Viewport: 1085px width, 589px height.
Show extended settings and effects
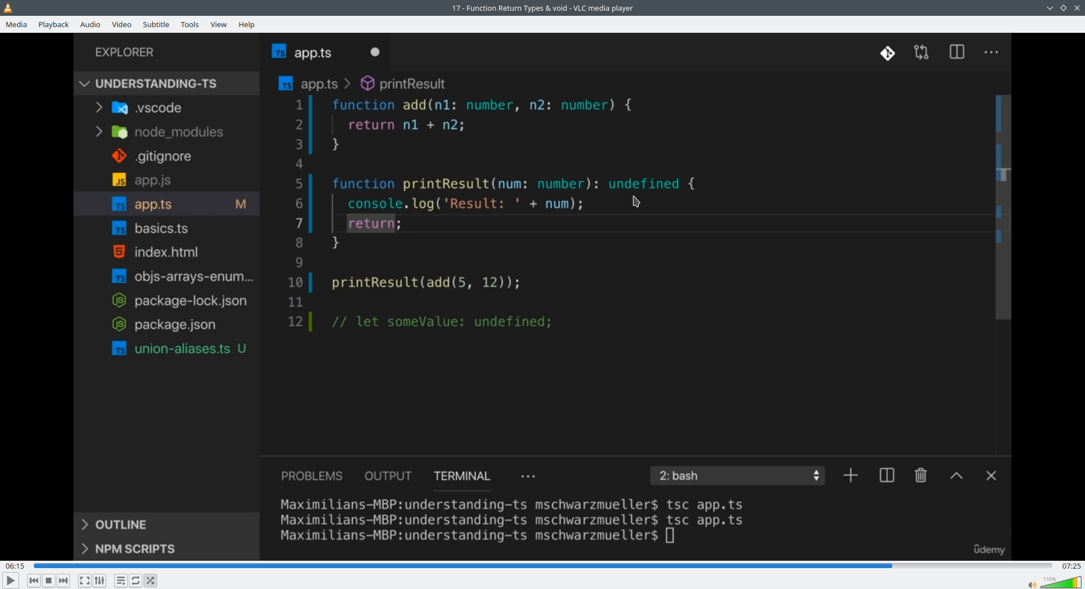coord(100,581)
